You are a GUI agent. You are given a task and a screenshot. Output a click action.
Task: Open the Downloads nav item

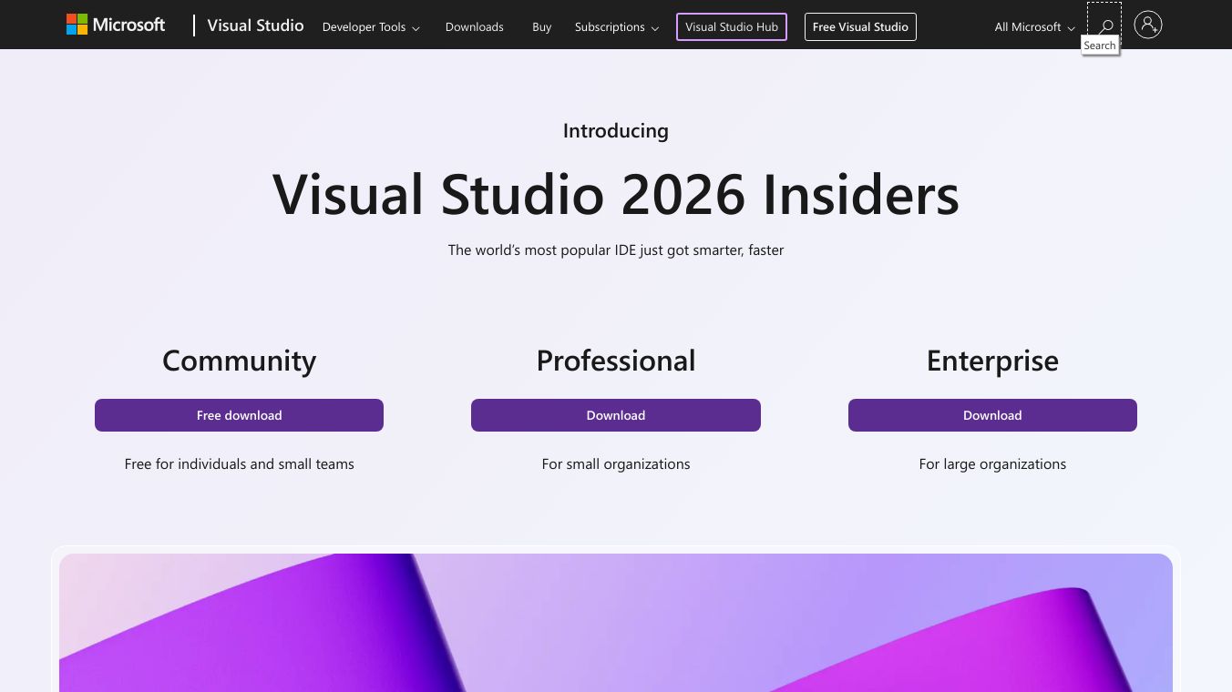pos(475,27)
